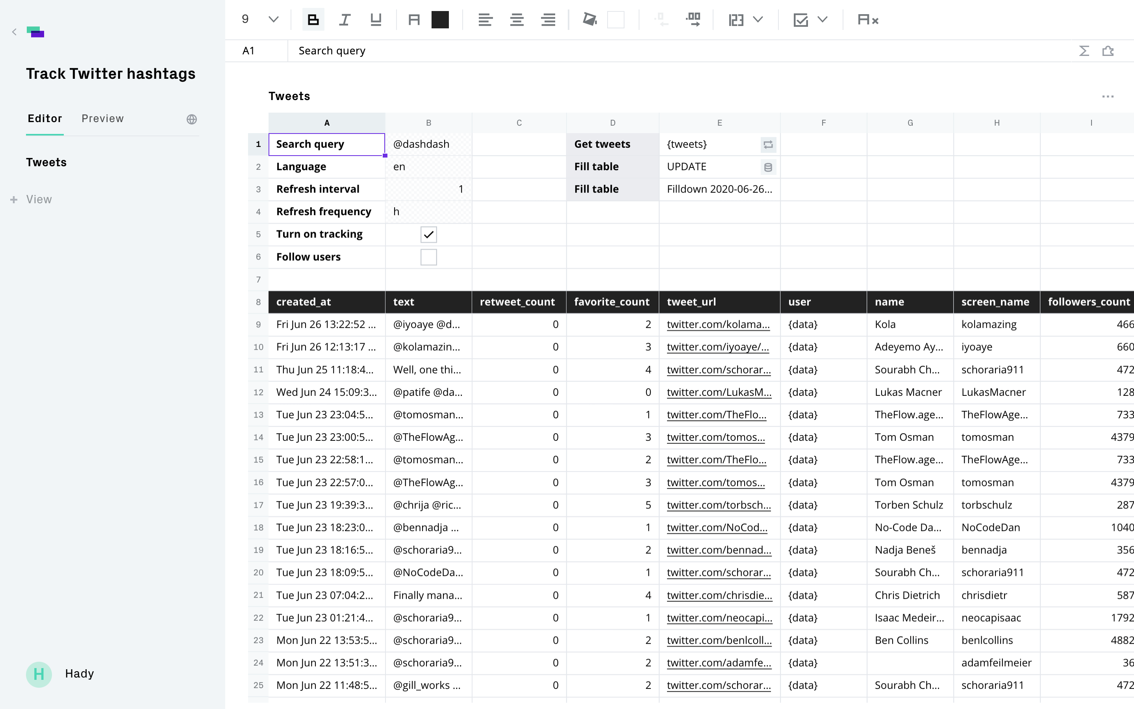1134x709 pixels.
Task: Click the sigma functions icon
Action: pyautogui.click(x=1084, y=51)
